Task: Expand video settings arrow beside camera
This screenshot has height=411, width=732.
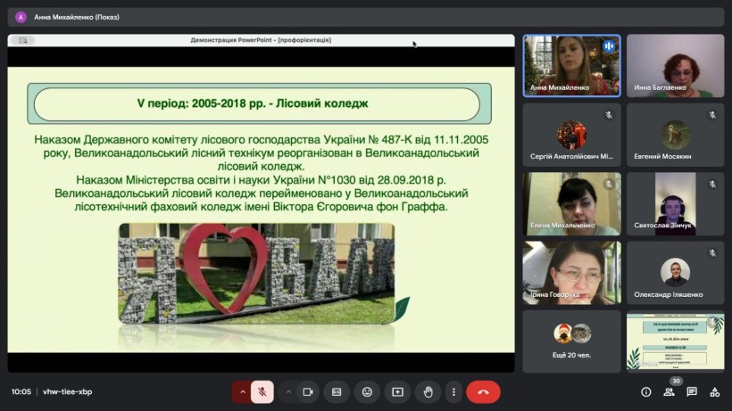Action: 288,392
